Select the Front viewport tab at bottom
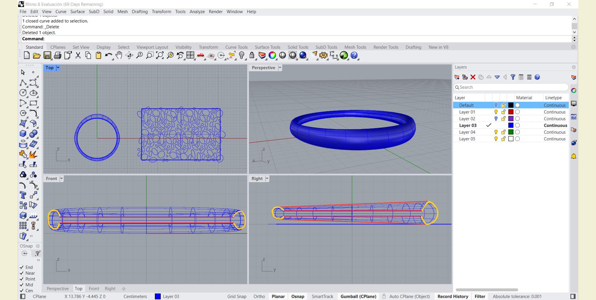This screenshot has height=300, width=596. pos(94,289)
